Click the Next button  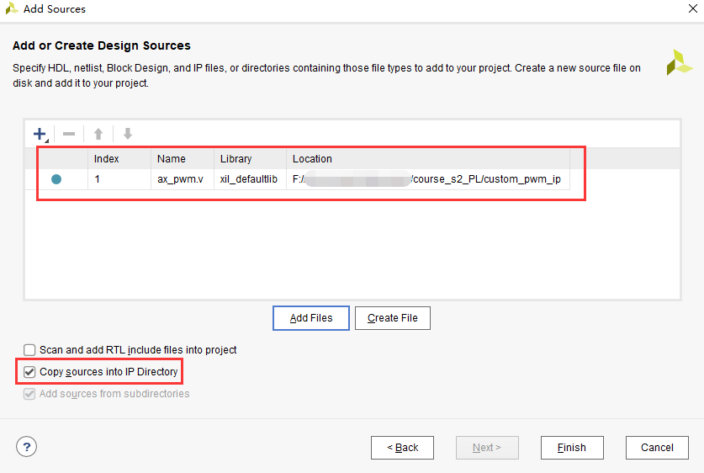tap(487, 448)
